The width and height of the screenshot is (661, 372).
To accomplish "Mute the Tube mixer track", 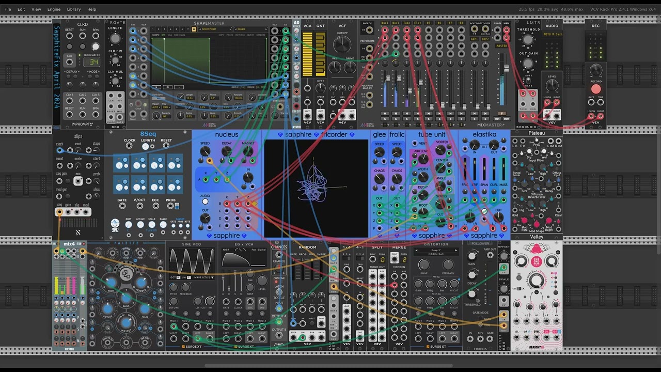I will [406, 113].
